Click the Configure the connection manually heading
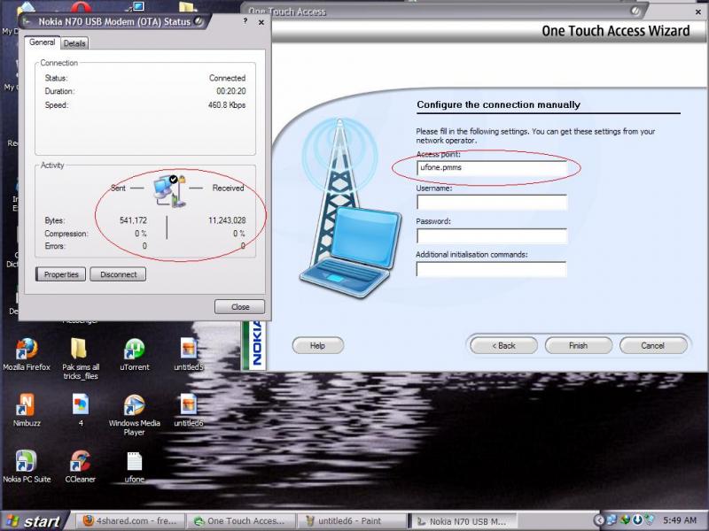Screen dimensions: 709x531 pyautogui.click(x=498, y=104)
